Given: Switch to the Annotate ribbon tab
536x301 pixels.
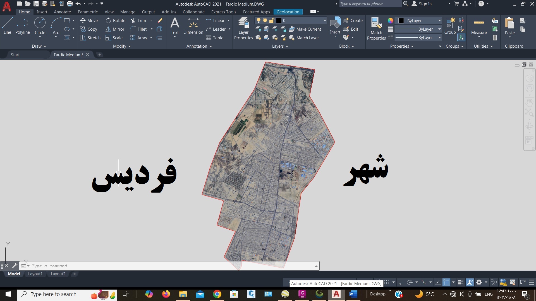Looking at the screenshot, I should (62, 12).
